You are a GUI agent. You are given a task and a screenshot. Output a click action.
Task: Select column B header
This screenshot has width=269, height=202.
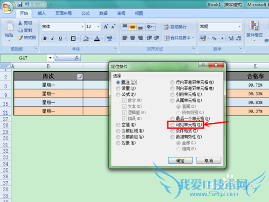click(x=48, y=66)
